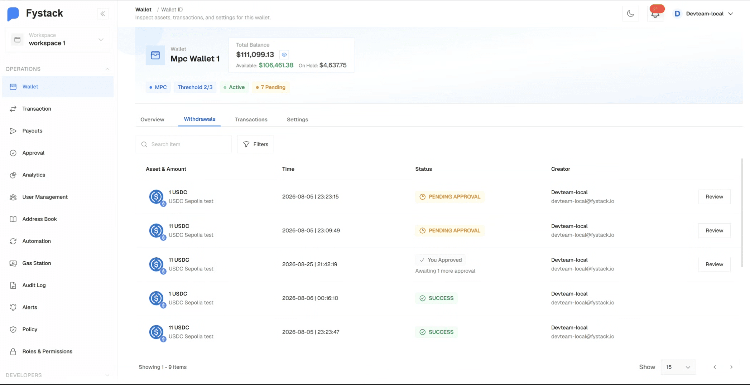Hide the total balance with eye icon
This screenshot has width=750, height=385.
click(x=284, y=55)
